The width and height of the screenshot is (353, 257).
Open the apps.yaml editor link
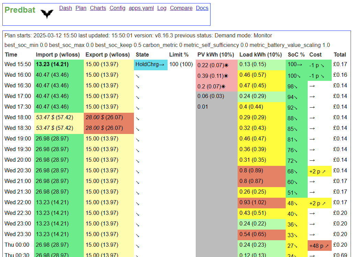click(141, 8)
